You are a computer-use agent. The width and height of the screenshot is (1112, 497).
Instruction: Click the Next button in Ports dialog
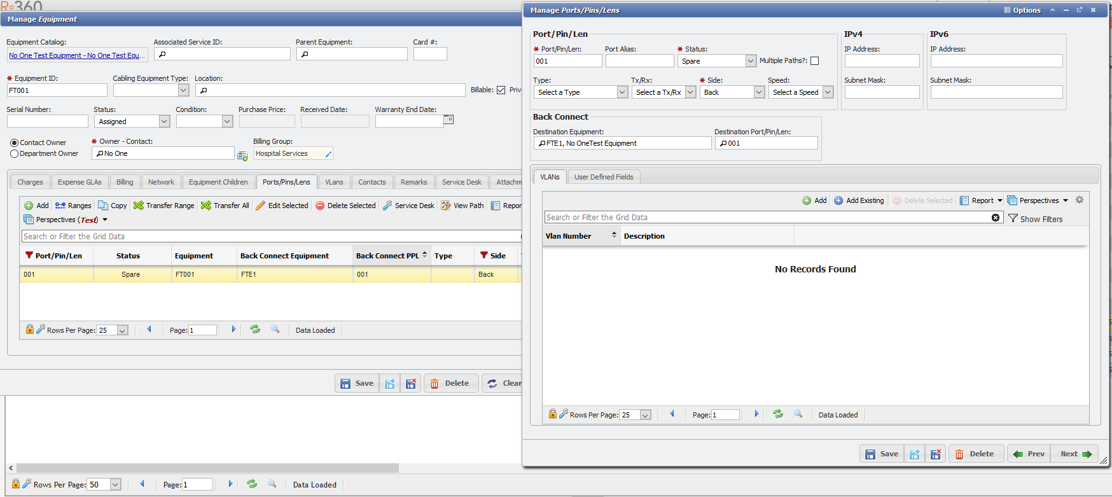1075,454
